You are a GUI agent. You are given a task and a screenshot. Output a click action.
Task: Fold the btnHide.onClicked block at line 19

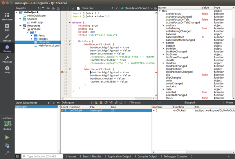coord(70,69)
